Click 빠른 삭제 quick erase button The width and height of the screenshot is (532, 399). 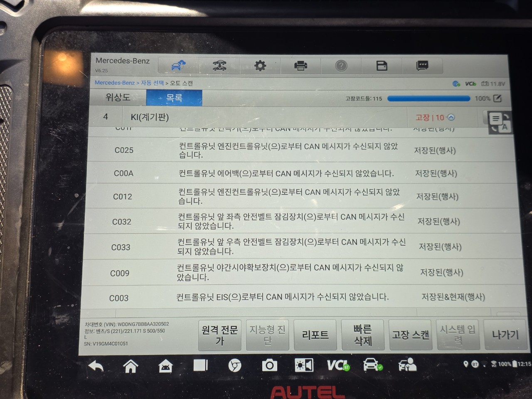tap(363, 335)
